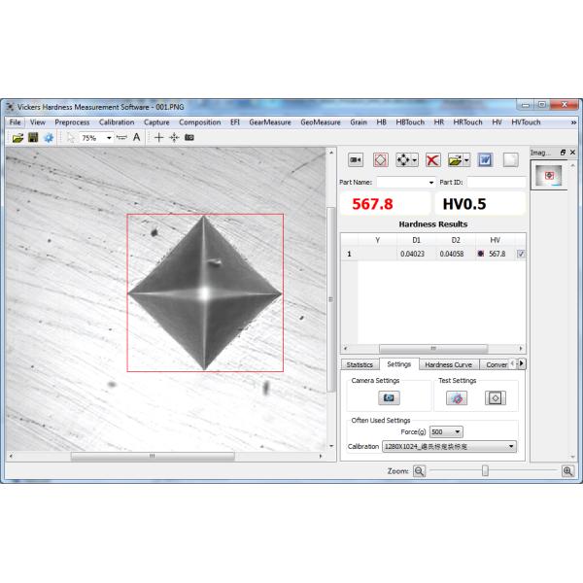Export results with the Word document icon
This screenshot has width=583, height=583.
[485, 159]
